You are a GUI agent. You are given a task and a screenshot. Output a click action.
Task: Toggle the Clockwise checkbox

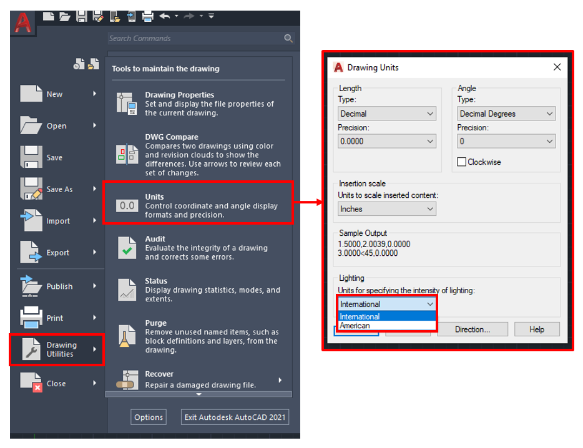461,162
